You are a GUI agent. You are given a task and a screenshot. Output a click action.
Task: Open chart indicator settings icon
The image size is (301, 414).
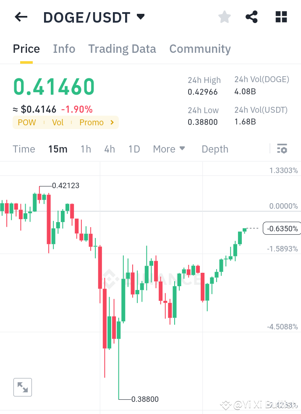(x=282, y=149)
